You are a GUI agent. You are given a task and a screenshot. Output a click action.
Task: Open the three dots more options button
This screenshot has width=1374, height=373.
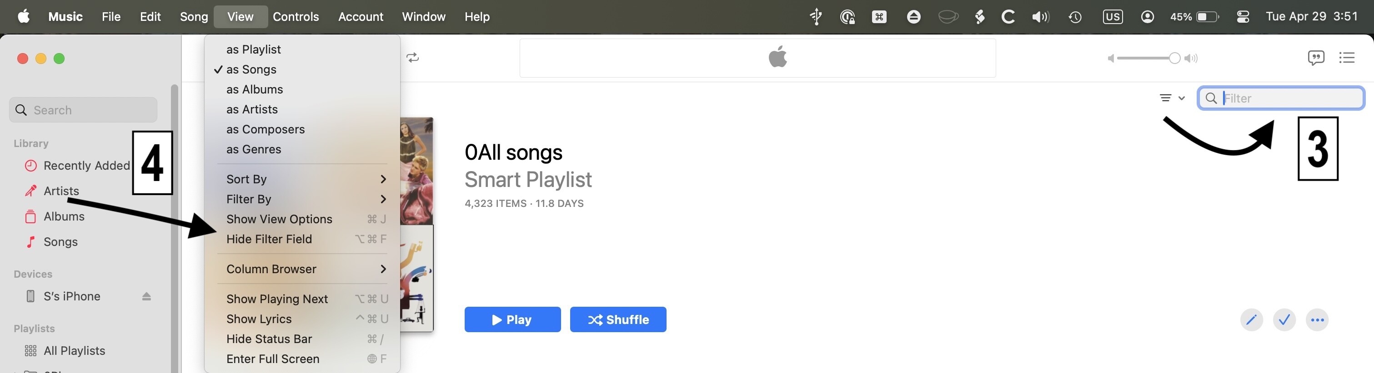[x=1317, y=320]
